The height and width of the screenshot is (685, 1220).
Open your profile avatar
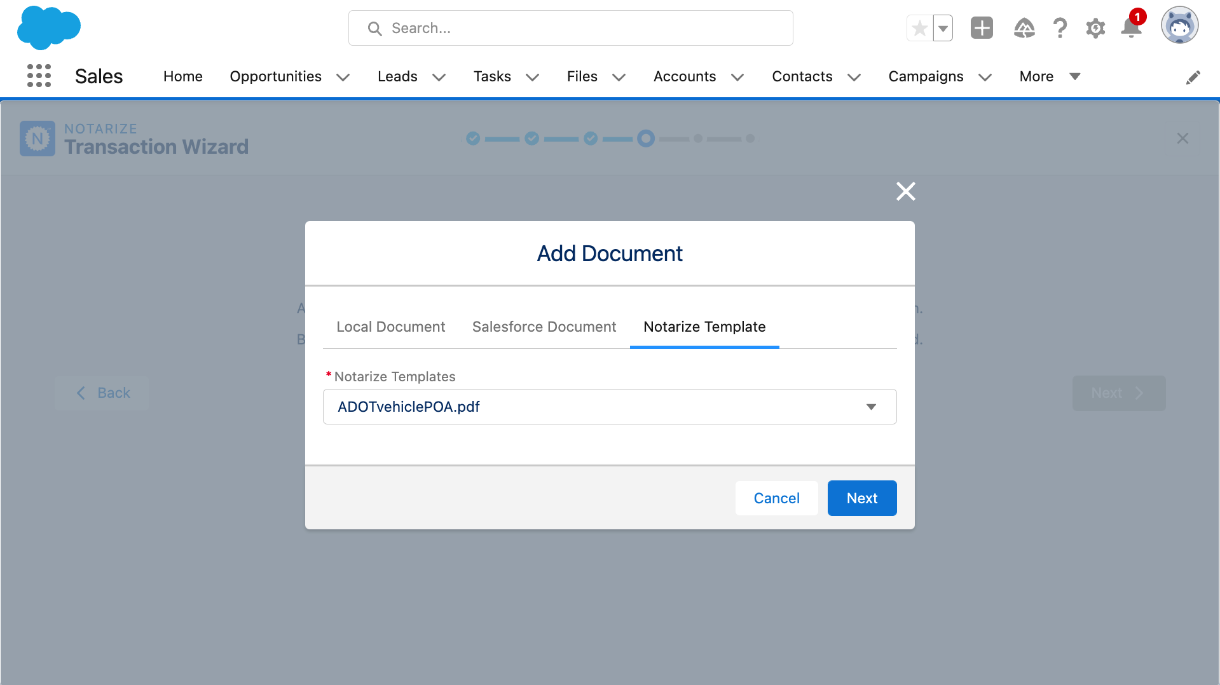[x=1179, y=25]
